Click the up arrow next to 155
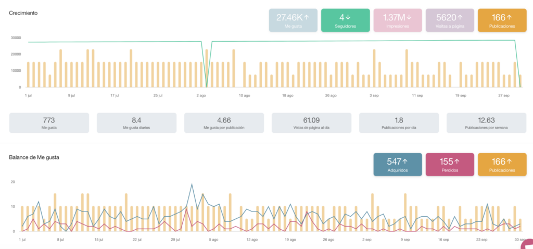Viewport: 533px width, 249px height. tap(457, 161)
